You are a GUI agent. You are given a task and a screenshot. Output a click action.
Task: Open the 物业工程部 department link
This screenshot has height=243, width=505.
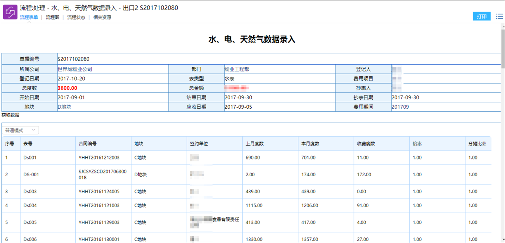[x=237, y=69]
